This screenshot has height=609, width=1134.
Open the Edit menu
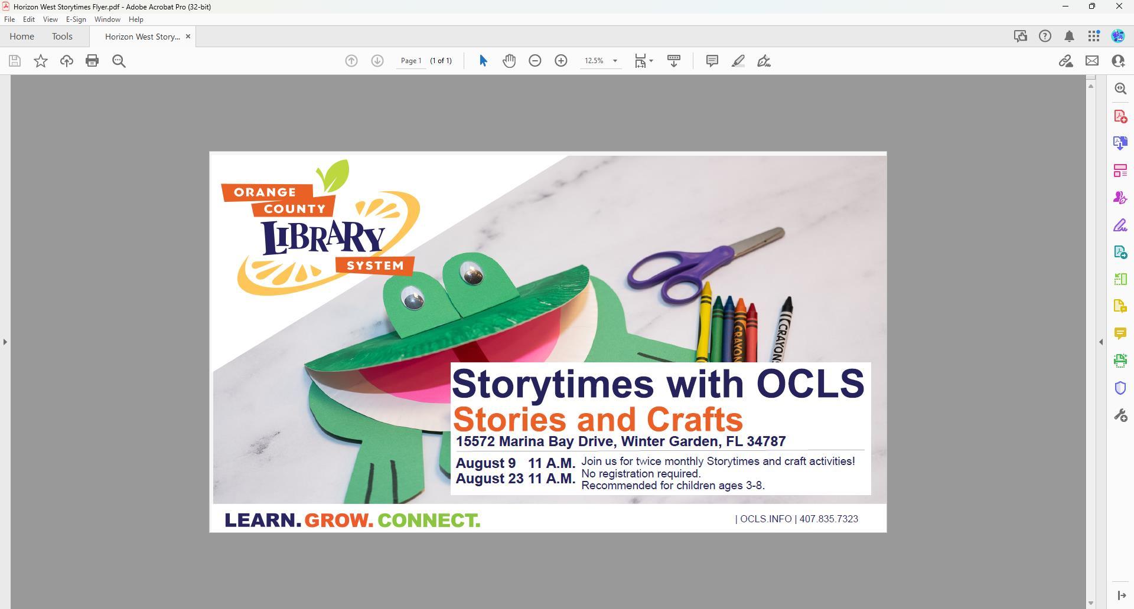[29, 19]
